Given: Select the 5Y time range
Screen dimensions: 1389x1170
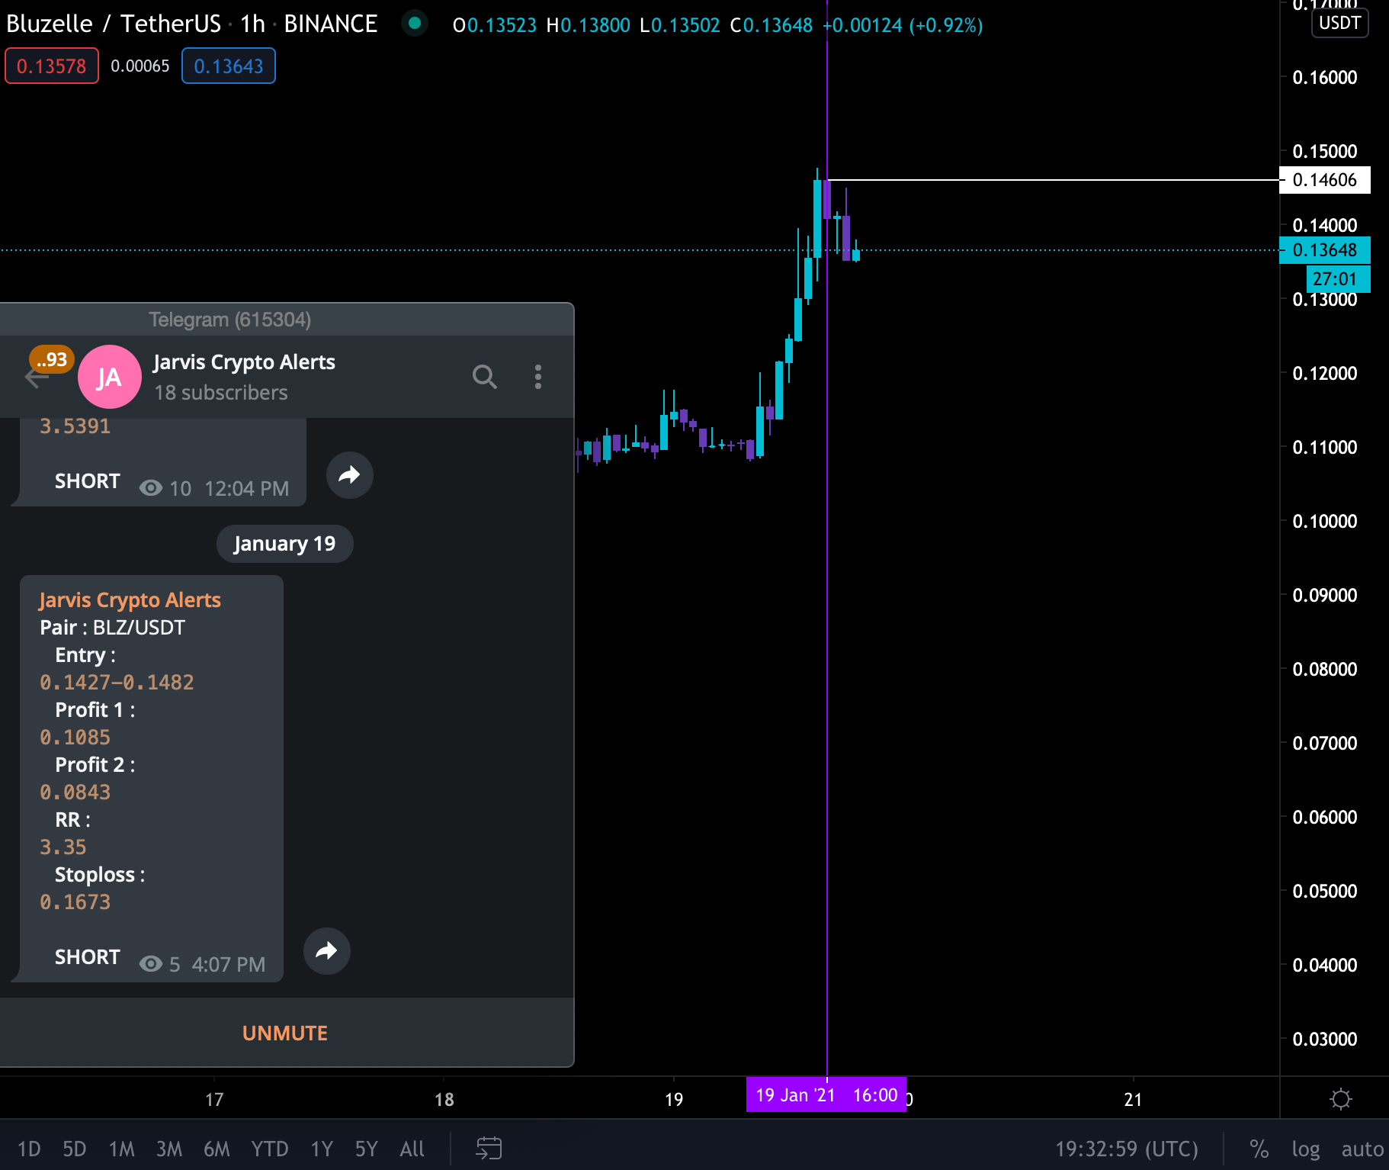Looking at the screenshot, I should [x=366, y=1149].
